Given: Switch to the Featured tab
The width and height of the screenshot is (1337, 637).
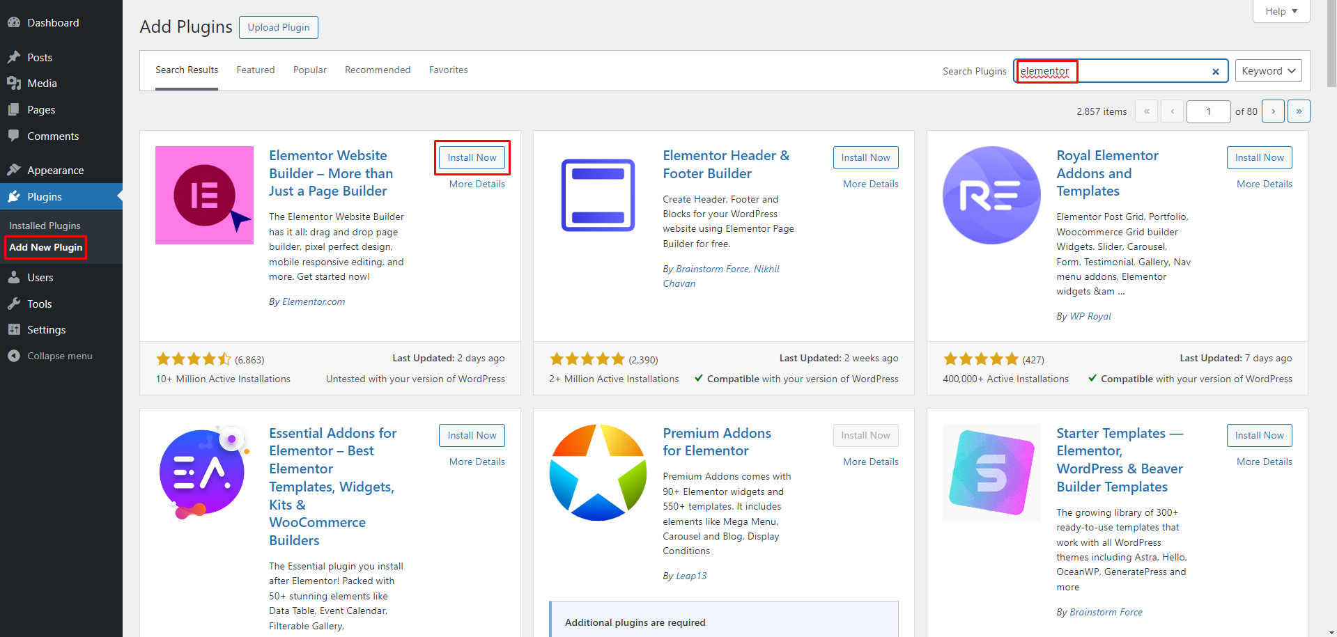Looking at the screenshot, I should 255,70.
